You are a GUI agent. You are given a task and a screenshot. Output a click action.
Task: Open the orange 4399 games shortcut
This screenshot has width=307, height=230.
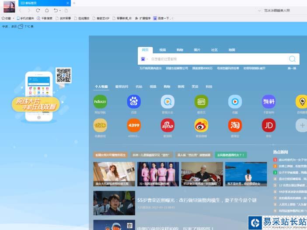point(134,125)
